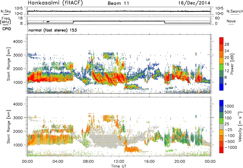This screenshot has width=243, height=168.
Task: Click the '04:00' time axis tick
Action: [58, 162]
